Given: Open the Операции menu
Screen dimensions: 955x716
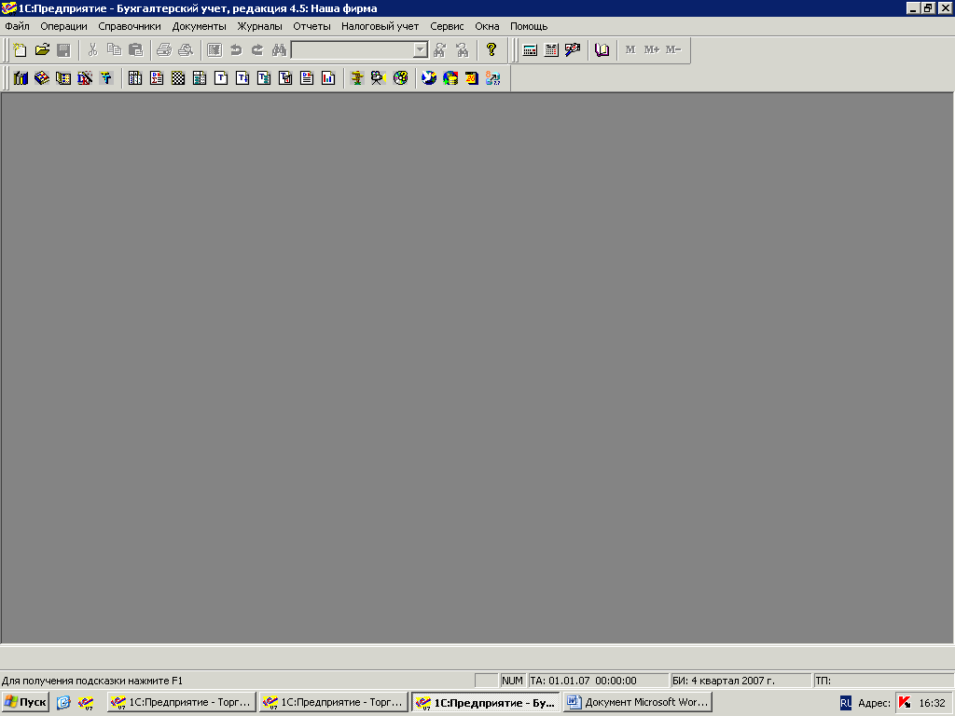Looking at the screenshot, I should (x=64, y=26).
